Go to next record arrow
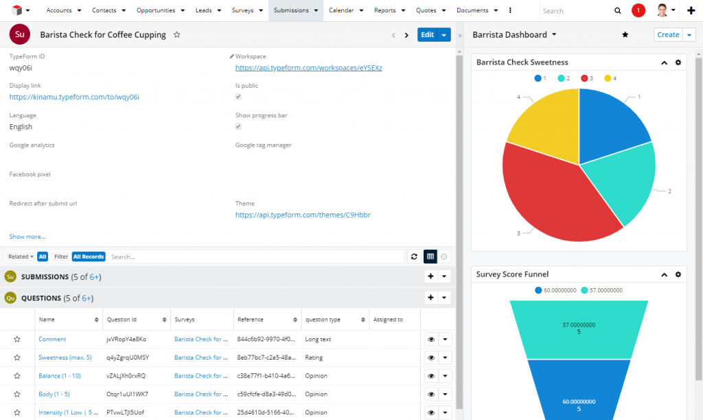This screenshot has height=420, width=703. coord(406,35)
